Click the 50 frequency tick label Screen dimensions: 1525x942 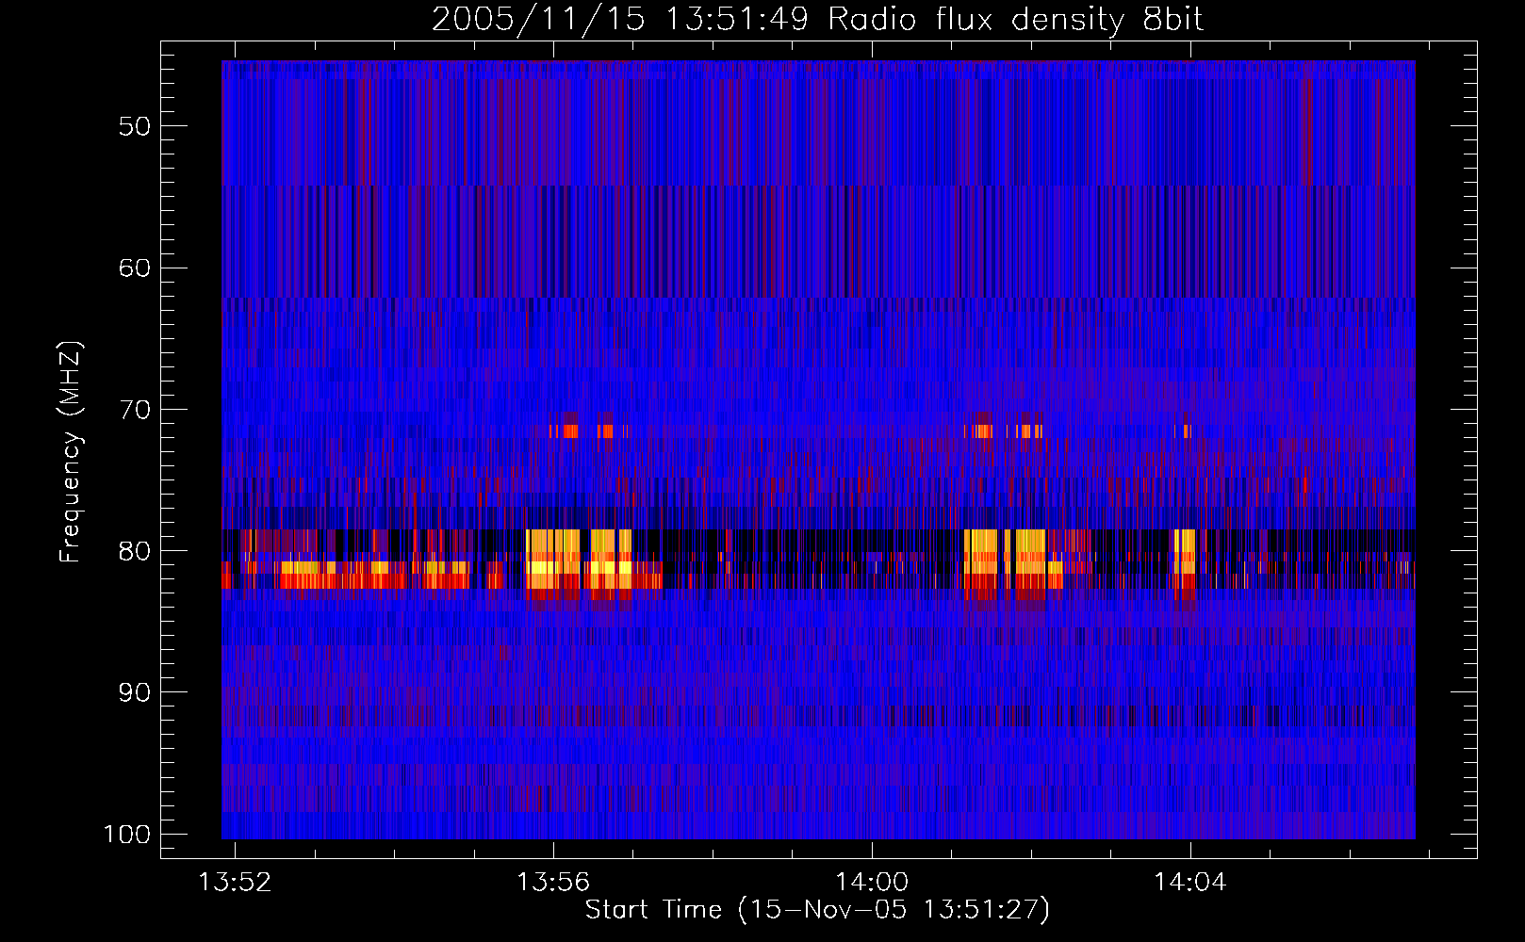click(x=135, y=126)
